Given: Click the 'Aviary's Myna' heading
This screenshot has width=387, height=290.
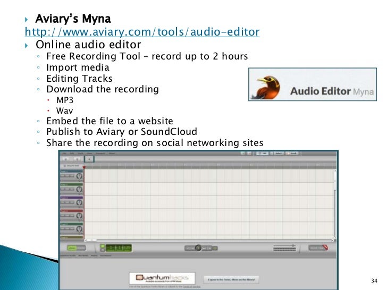Looking at the screenshot, I should point(73,19).
